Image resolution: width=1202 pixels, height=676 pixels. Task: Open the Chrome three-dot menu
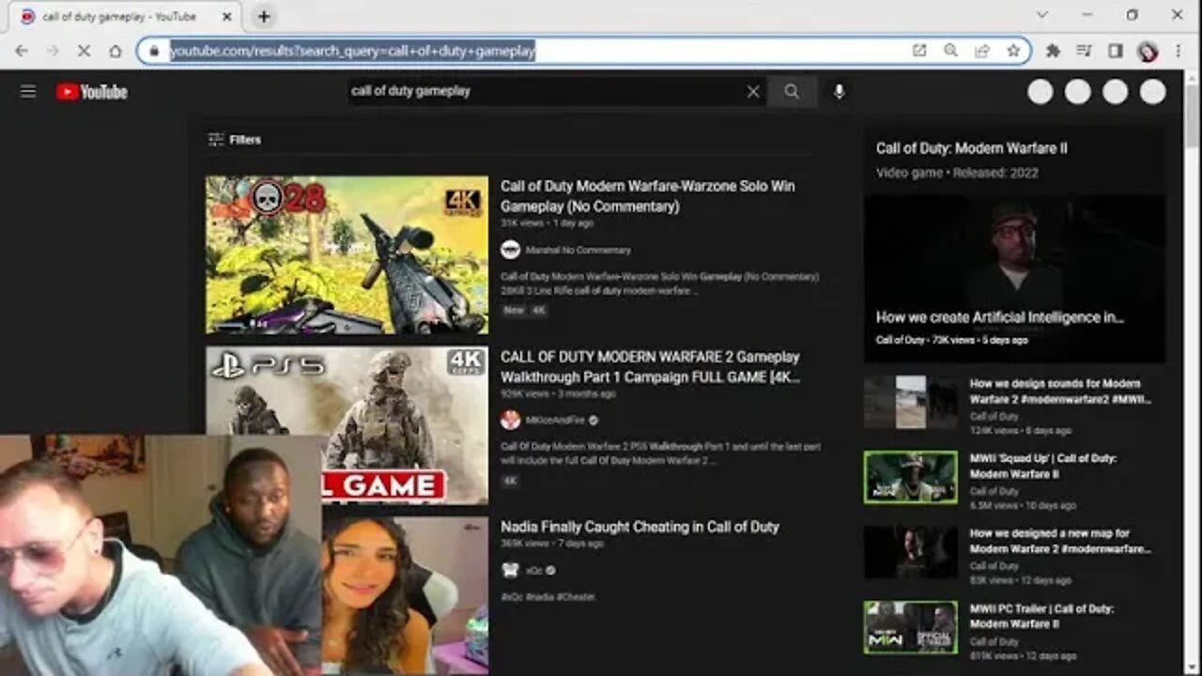1178,51
